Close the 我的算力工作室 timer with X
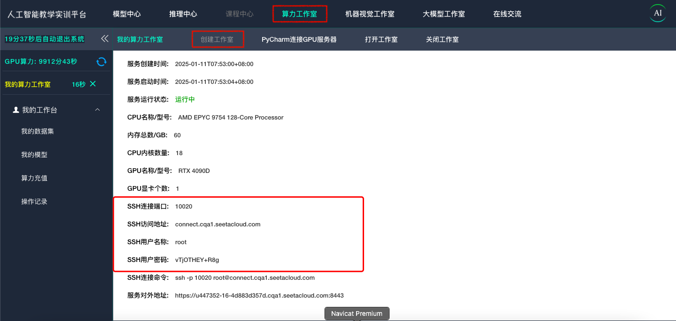This screenshot has height=321, width=676. (x=93, y=84)
